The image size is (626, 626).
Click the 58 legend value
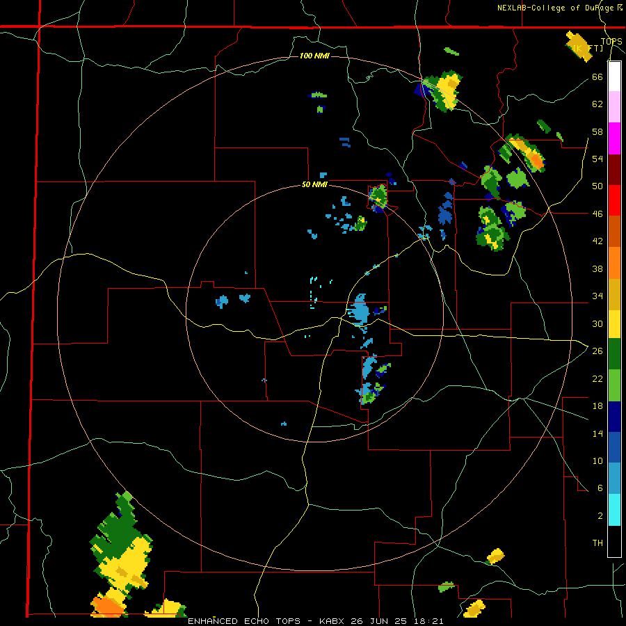click(597, 131)
